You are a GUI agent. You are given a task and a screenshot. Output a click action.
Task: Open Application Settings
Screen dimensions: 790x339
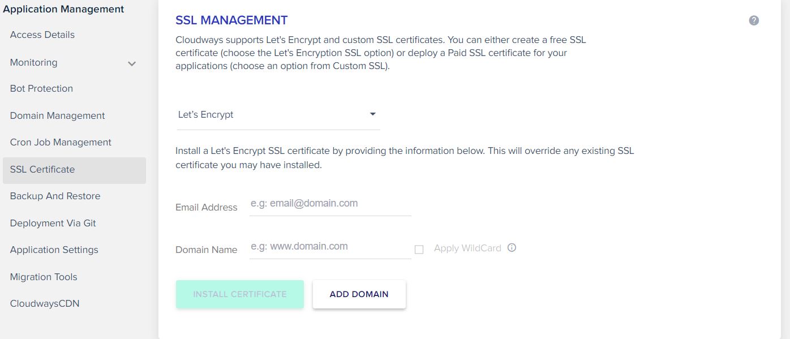tap(54, 250)
